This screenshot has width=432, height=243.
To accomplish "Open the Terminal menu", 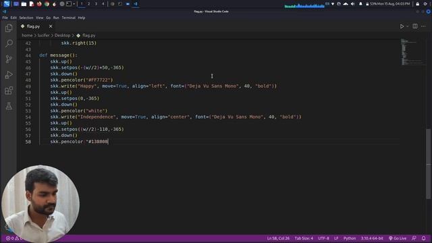I will click(x=69, y=18).
